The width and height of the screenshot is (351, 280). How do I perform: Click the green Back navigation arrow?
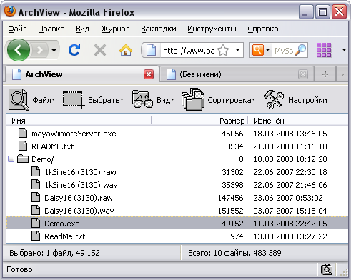(x=19, y=50)
